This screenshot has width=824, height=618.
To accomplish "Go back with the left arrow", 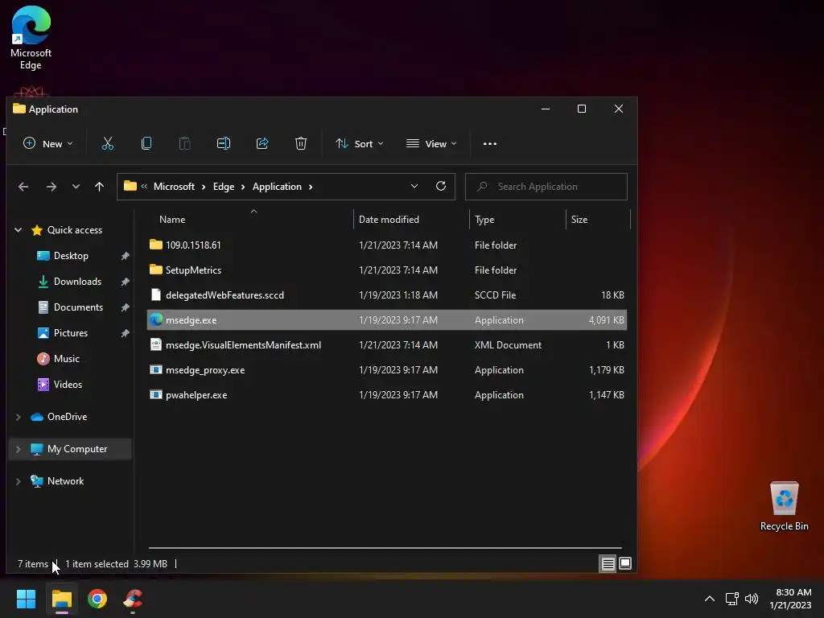I will coord(23,187).
